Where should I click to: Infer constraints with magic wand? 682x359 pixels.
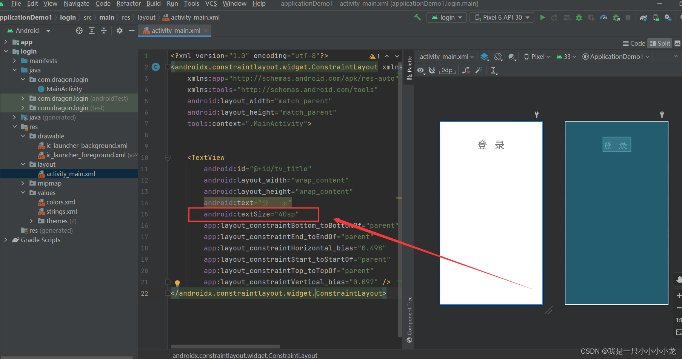(x=479, y=70)
